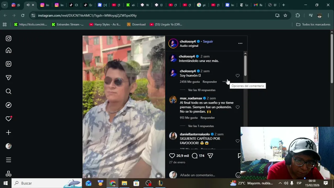Open the tab search dropdown arrow

[x=4, y=5]
